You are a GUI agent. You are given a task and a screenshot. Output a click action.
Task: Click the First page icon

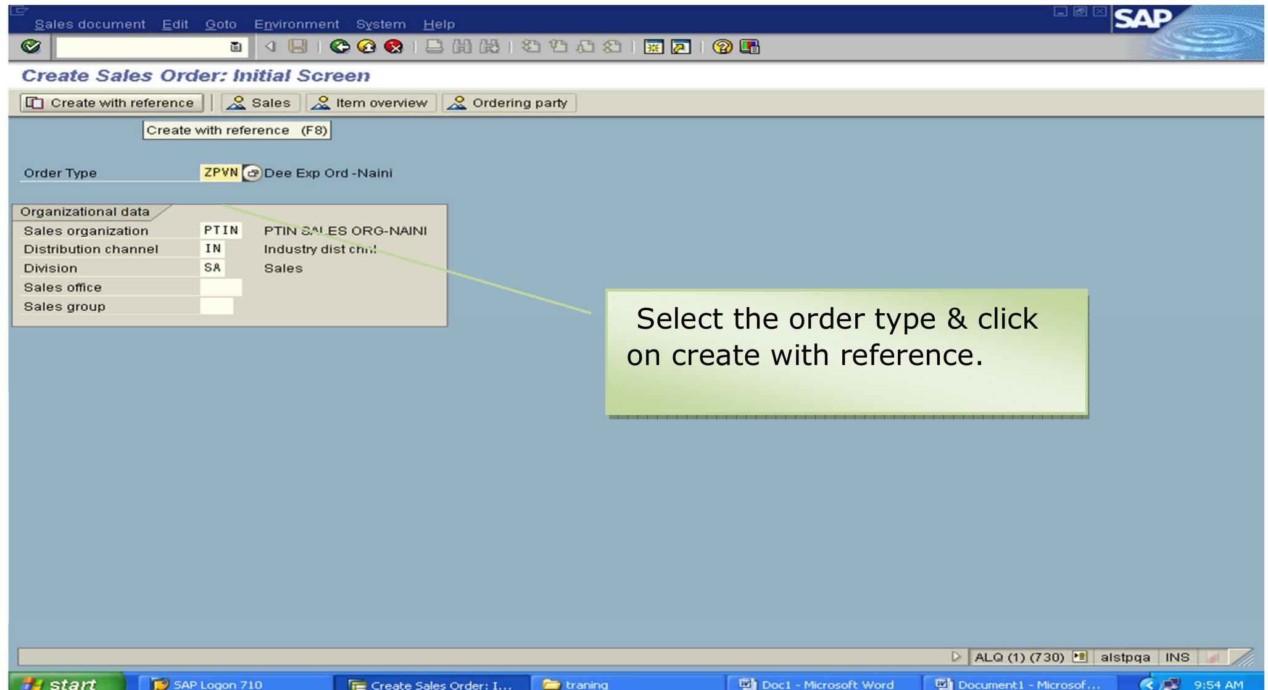[530, 47]
